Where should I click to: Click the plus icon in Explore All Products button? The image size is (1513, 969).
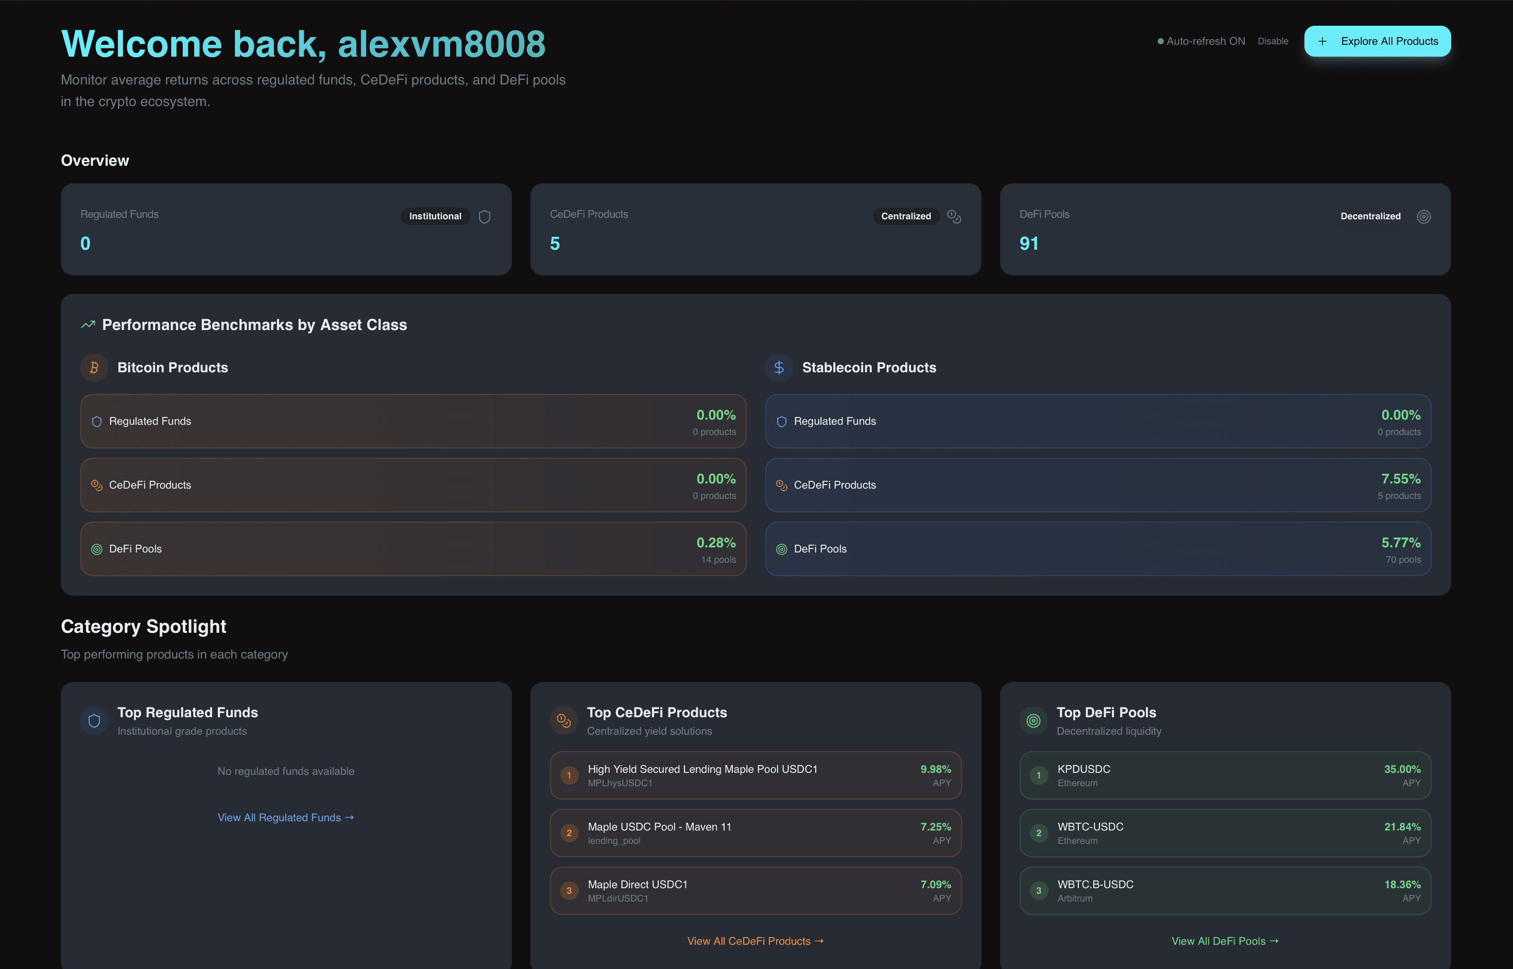point(1322,42)
